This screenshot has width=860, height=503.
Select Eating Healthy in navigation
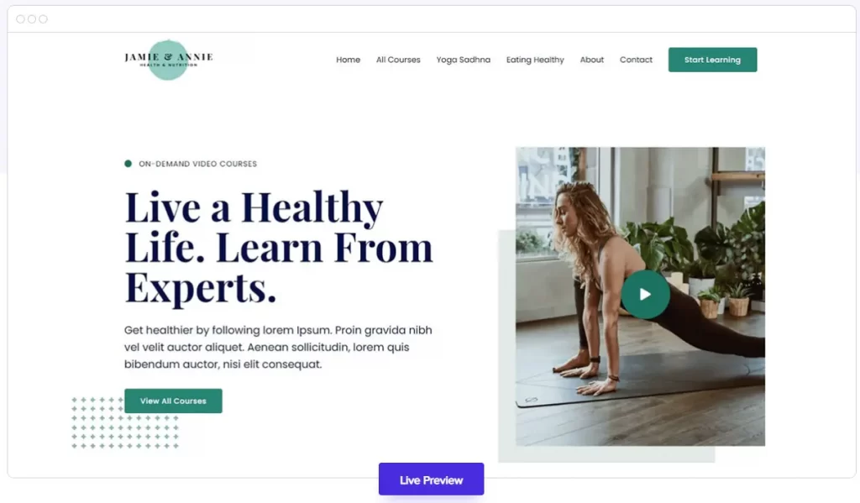535,60
